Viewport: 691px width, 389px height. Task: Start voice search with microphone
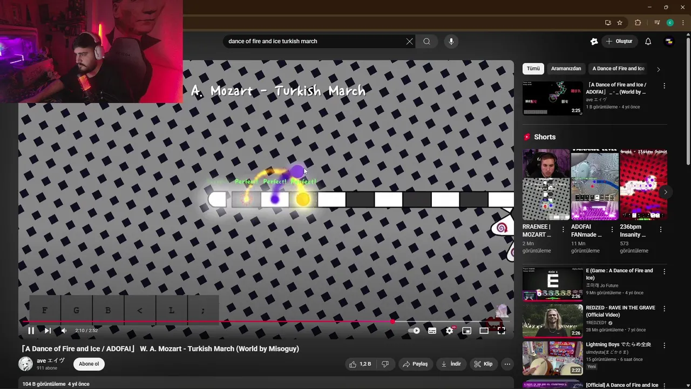click(451, 41)
